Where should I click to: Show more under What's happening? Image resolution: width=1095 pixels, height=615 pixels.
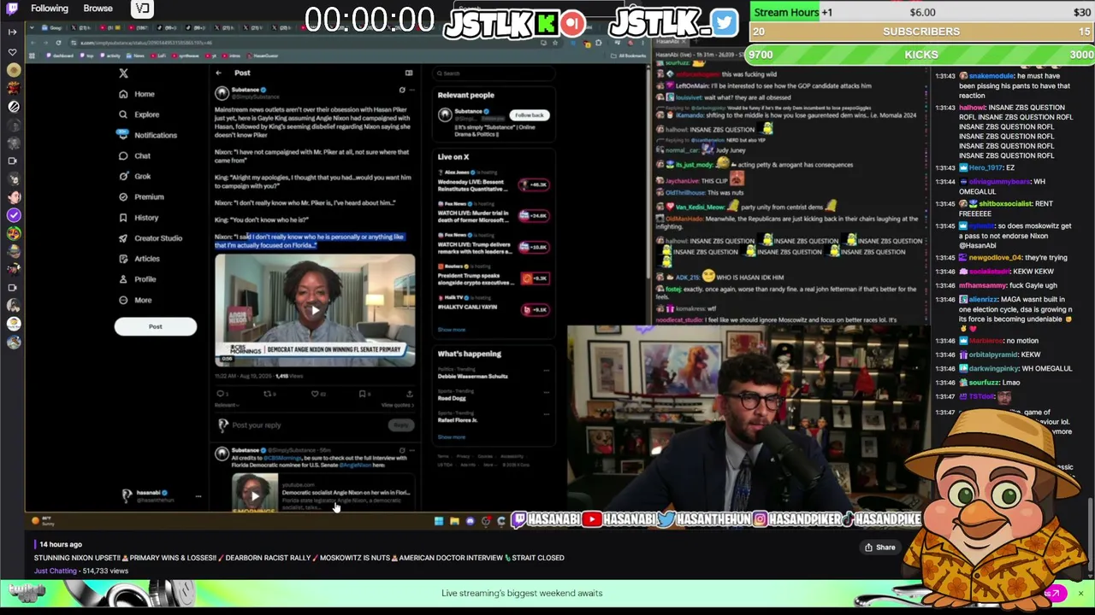[452, 437]
